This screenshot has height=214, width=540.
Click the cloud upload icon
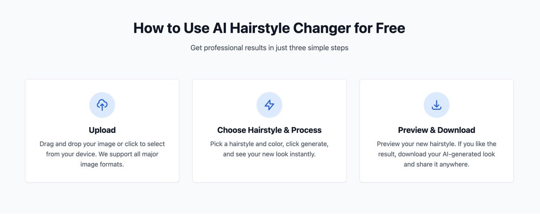[102, 105]
